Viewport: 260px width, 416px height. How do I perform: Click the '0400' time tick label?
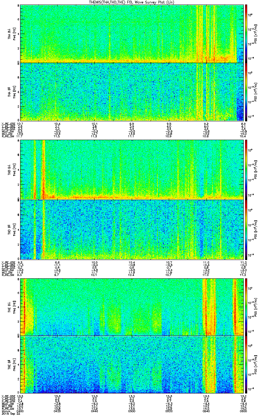pyautogui.click(x=20, y=410)
